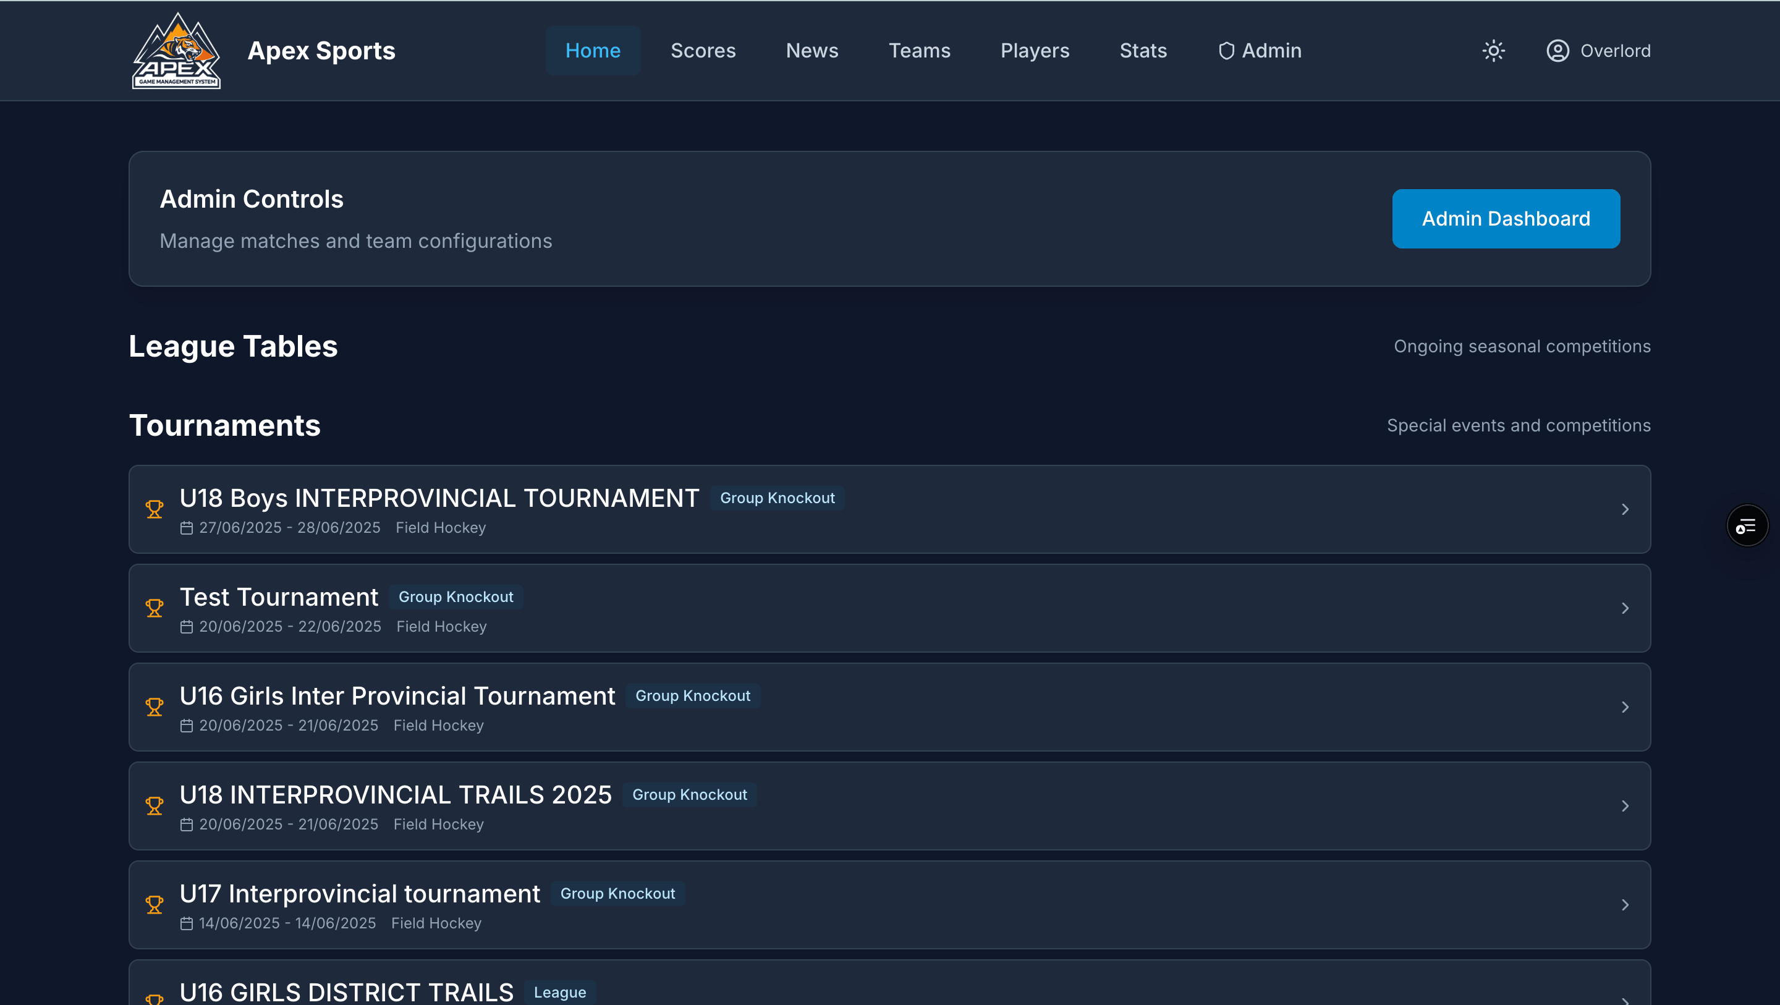Toggle the light/dark theme sun icon
Viewport: 1780px width, 1005px height.
(1493, 51)
